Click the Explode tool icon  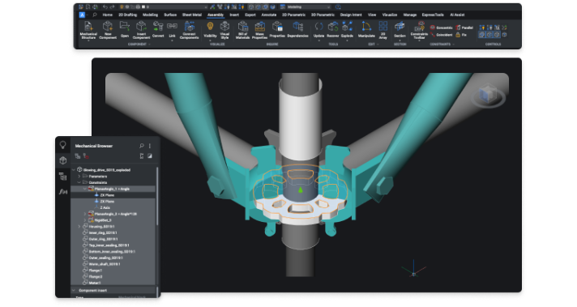click(347, 27)
